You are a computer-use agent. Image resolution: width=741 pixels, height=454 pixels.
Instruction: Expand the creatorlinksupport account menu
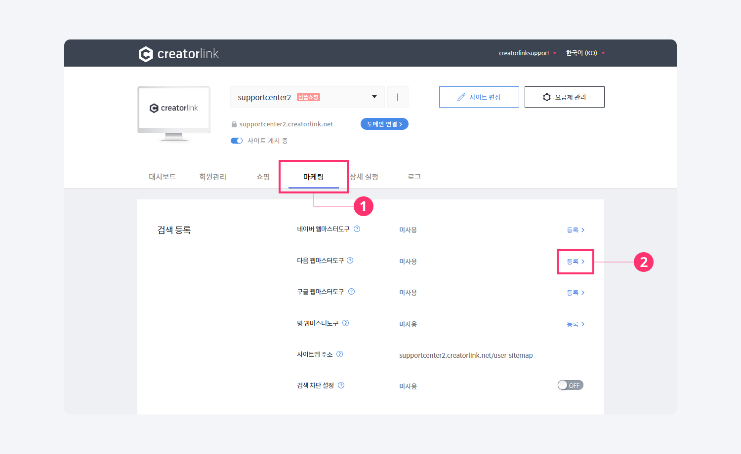click(527, 53)
